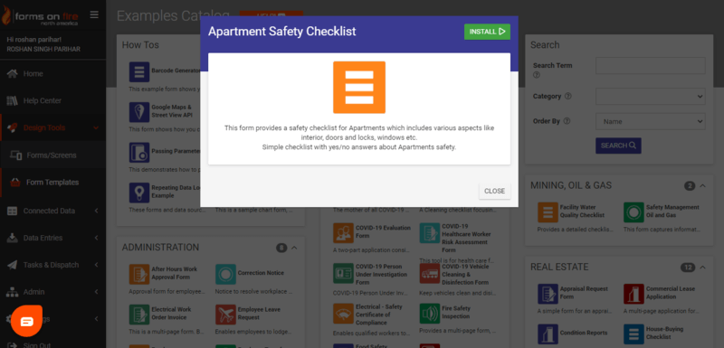Click the SEARCH button
This screenshot has height=348, width=724.
pyautogui.click(x=618, y=146)
